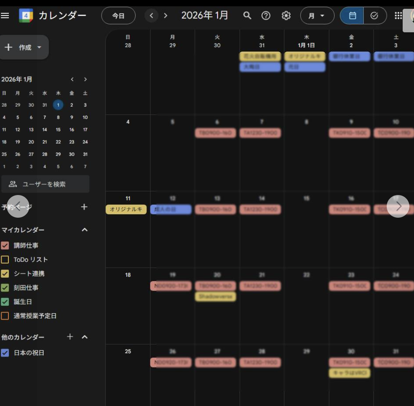
Task: Open the settings gear menu
Action: pos(286,16)
